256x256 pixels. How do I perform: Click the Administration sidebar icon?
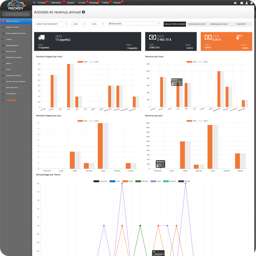click(x=3, y=88)
